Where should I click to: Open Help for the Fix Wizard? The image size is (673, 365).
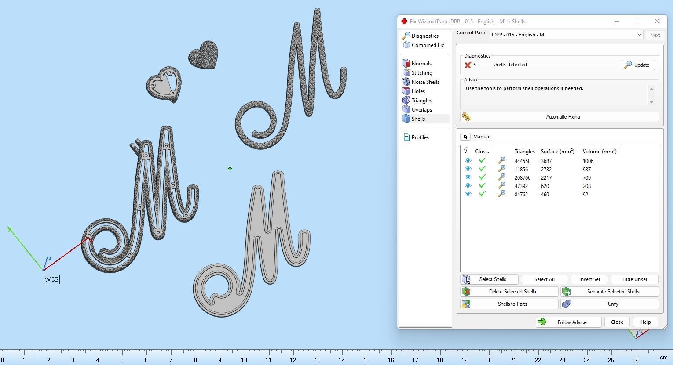(x=645, y=322)
